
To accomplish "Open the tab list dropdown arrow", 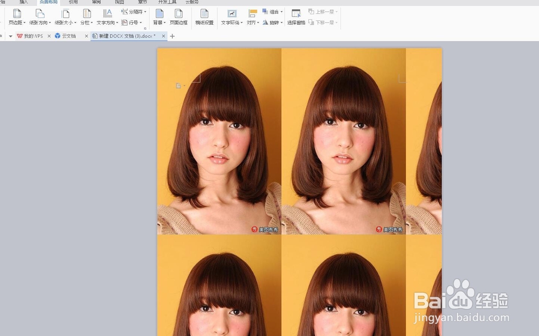I will [11, 36].
